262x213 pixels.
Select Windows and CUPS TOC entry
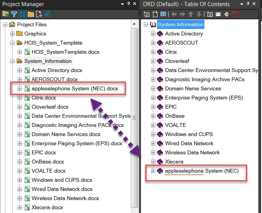coord(189,135)
